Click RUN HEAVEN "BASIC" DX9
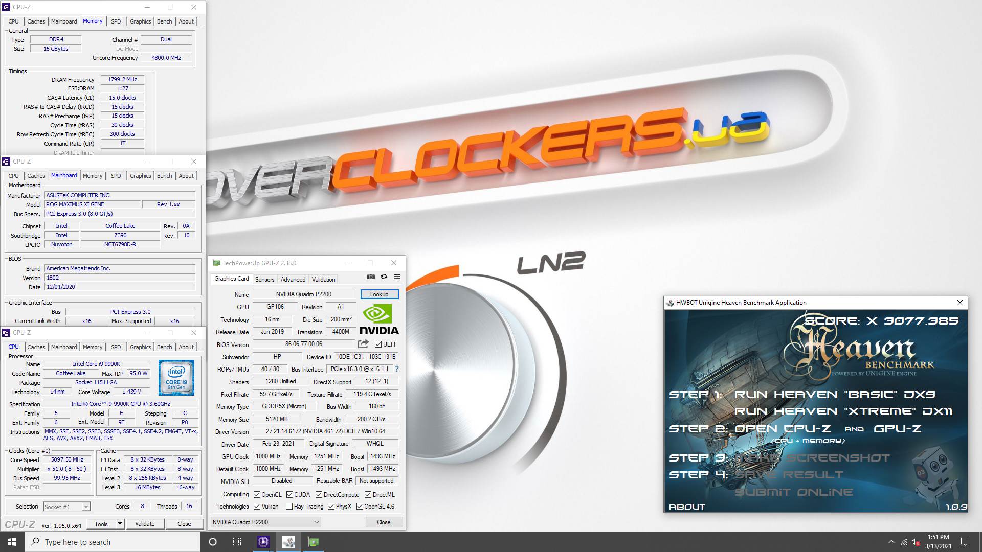The height and width of the screenshot is (552, 982). (835, 395)
